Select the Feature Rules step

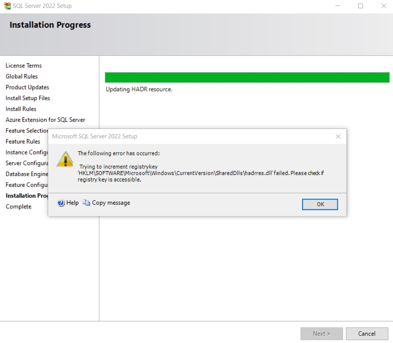[23, 142]
